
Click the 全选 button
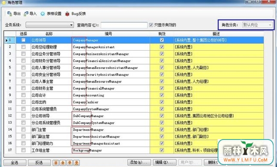15,163
